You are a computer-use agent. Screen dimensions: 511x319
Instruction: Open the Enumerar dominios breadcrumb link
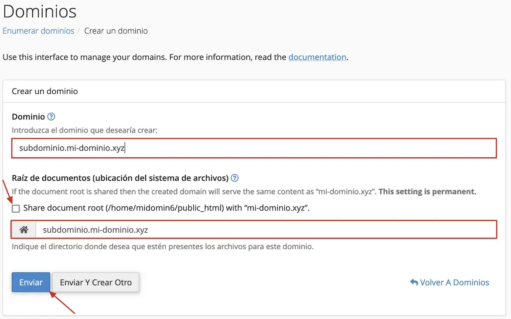(38, 31)
